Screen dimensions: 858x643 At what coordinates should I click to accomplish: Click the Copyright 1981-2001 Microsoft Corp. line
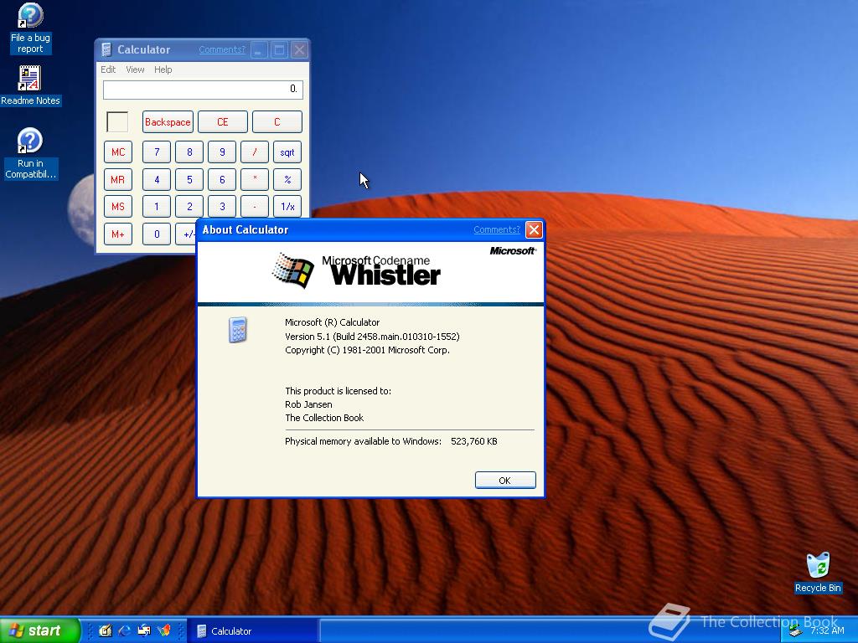tap(367, 350)
